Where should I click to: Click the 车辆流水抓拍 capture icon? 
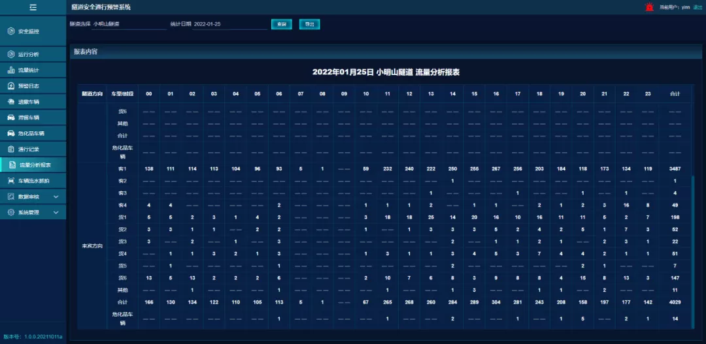pyautogui.click(x=11, y=180)
